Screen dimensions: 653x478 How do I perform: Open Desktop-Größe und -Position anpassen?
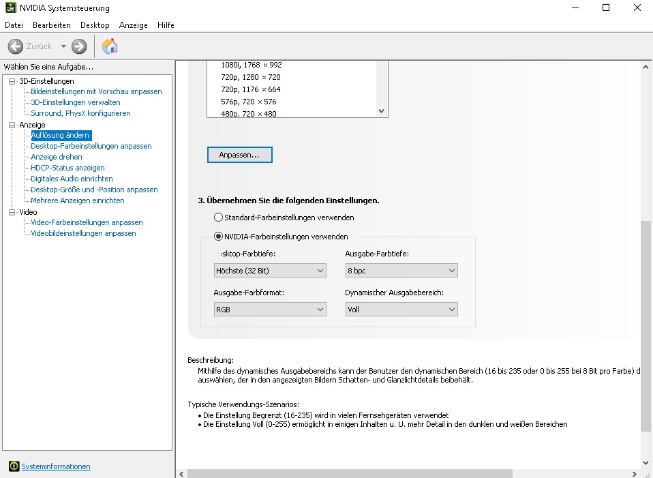(x=94, y=189)
